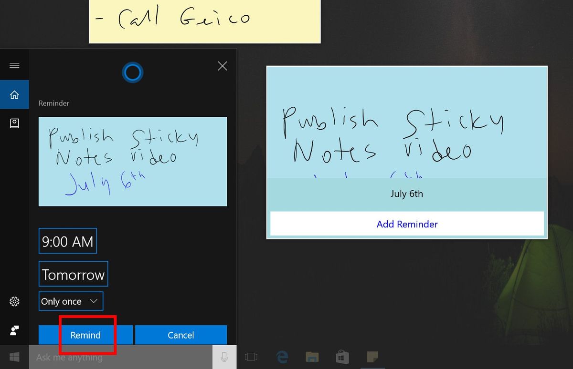
Task: Change the 9:00 AM reminder time
Action: 67,241
